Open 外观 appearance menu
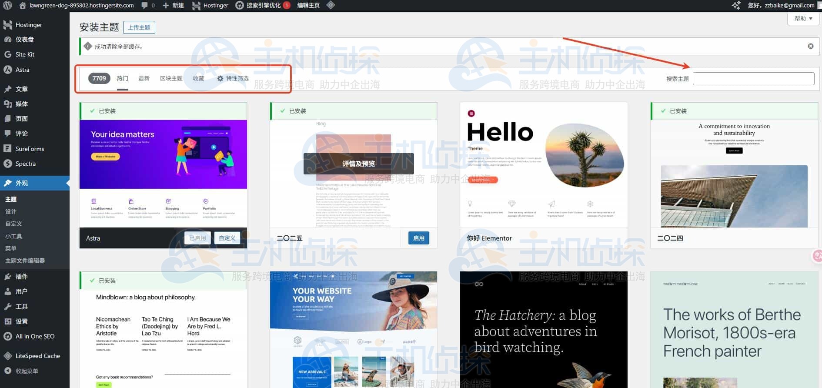Screen dimensions: 822x388 [x=35, y=183]
